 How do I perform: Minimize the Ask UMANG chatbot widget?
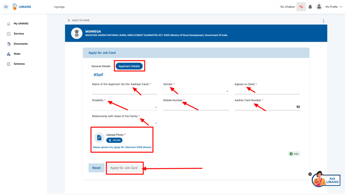(310, 174)
